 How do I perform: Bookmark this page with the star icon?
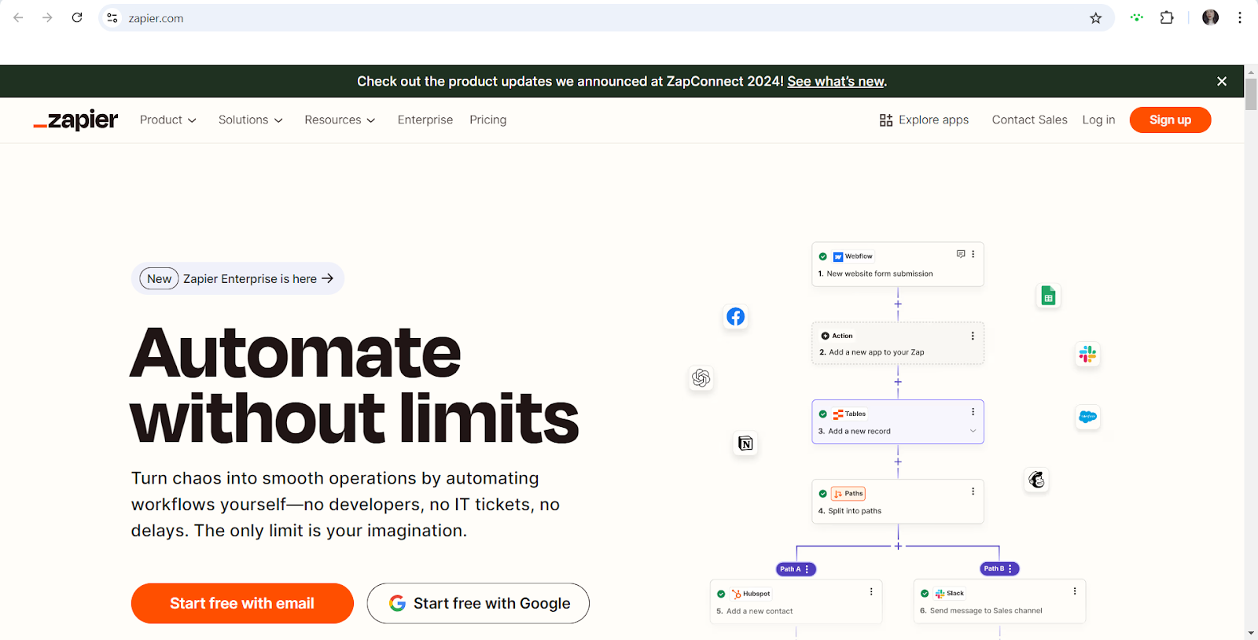[x=1095, y=18]
